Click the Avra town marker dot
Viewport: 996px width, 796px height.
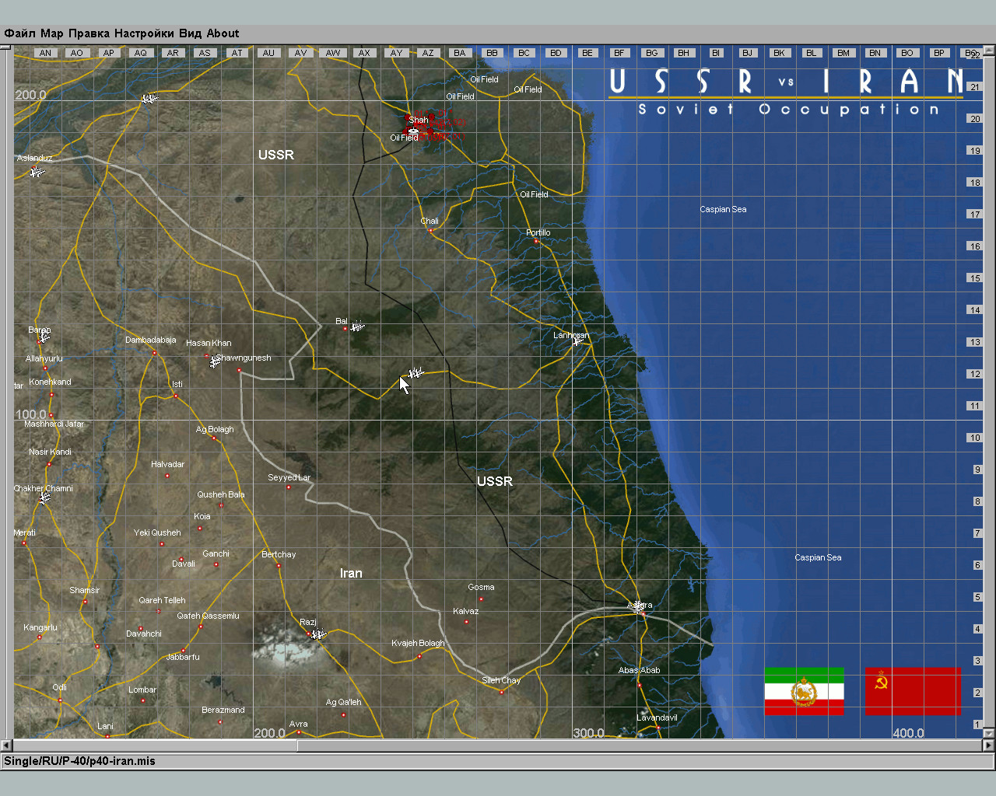coord(298,732)
